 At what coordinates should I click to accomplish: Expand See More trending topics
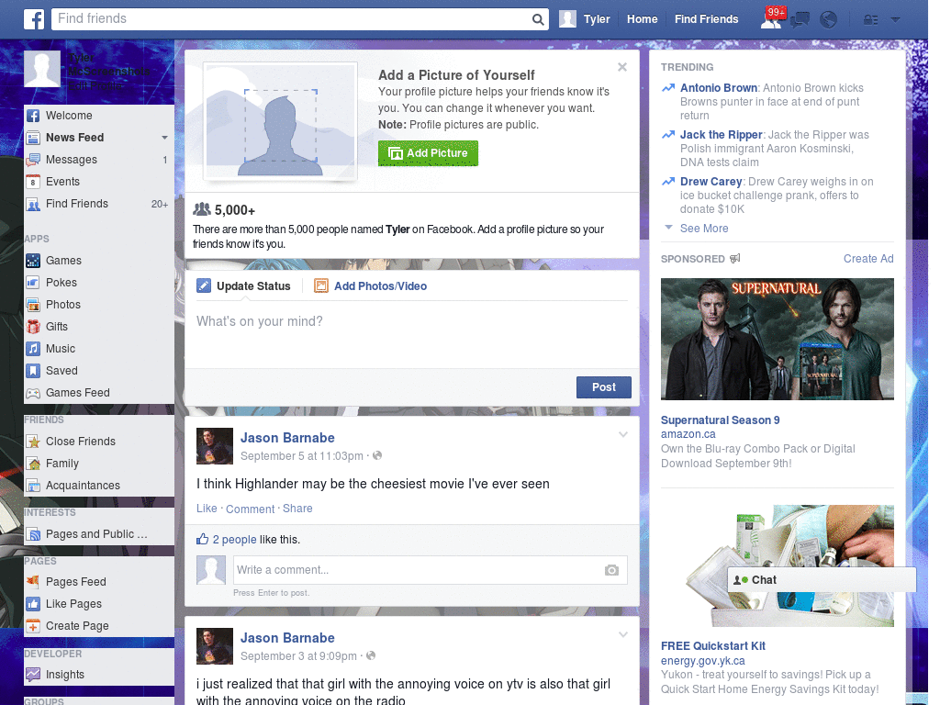click(x=704, y=229)
